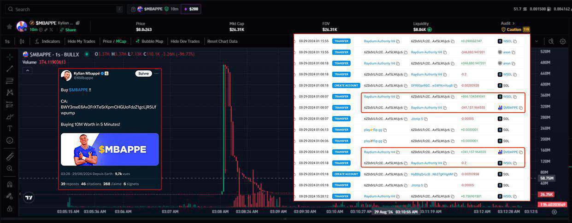Open chart settings gear icon
The image size is (572, 223).
563,41
